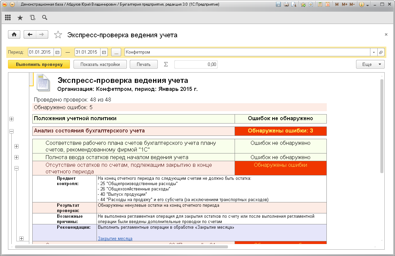The width and height of the screenshot is (395, 256).
Task: Open the 'Еще' menu
Action: point(370,64)
